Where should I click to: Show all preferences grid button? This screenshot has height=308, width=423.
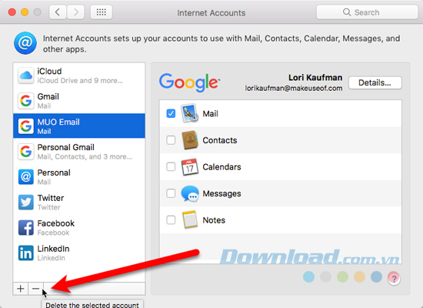[102, 12]
